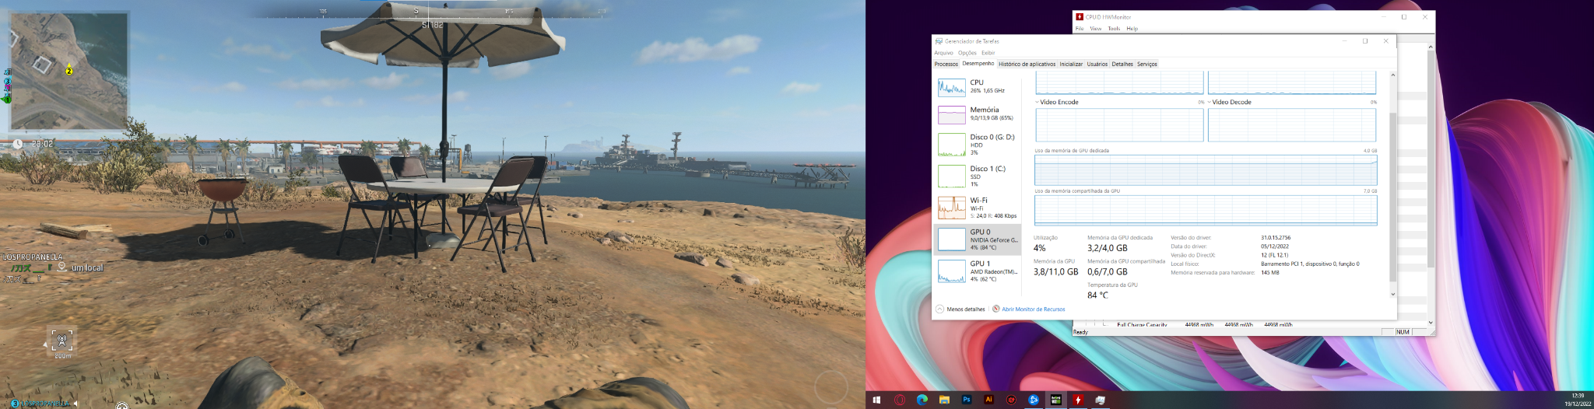Click the dedicated GPU memory usage graph
The height and width of the screenshot is (409, 1594).
coord(1205,170)
